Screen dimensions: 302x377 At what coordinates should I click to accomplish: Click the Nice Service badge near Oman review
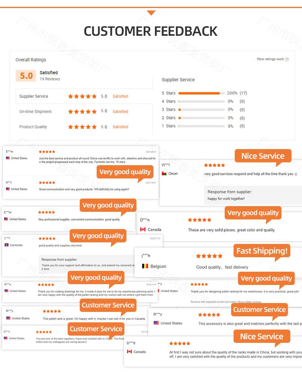pyautogui.click(x=263, y=156)
